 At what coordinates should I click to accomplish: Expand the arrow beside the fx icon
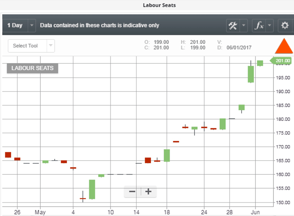coord(269,25)
